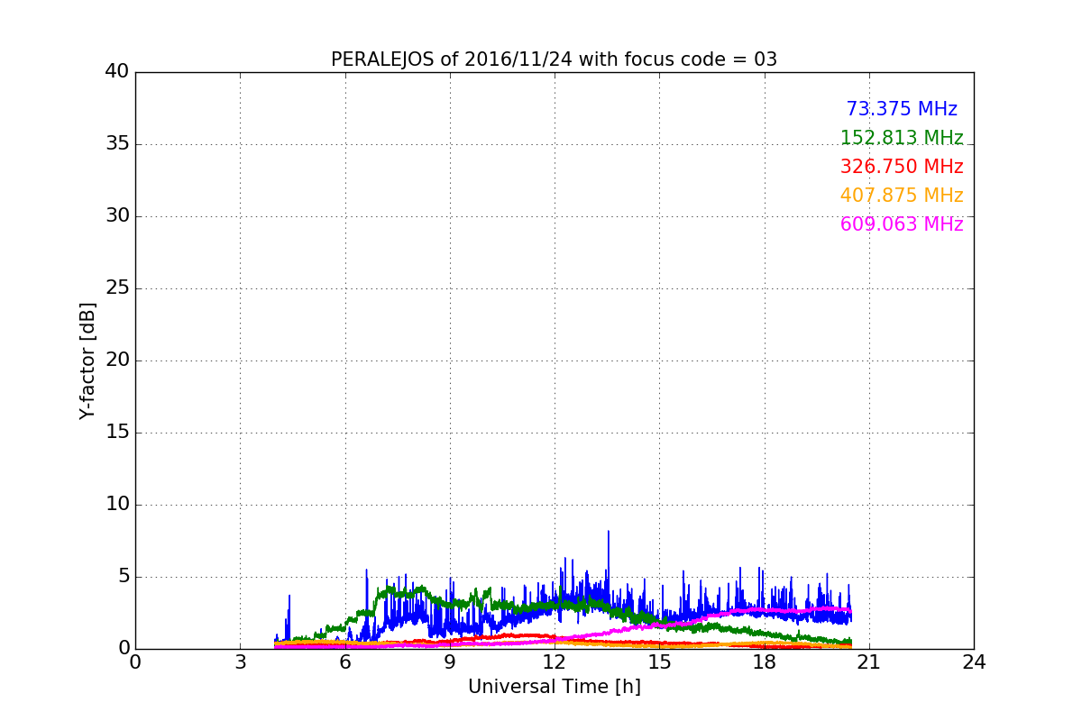Click the Universal Time [h] axis label
The width and height of the screenshot is (1082, 721).
[554, 687]
